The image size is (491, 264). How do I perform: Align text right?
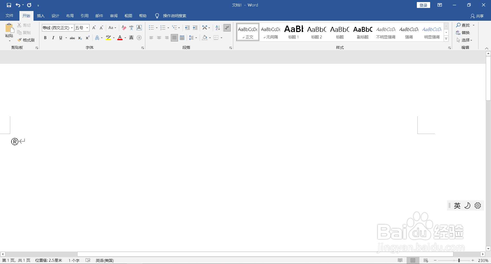pyautogui.click(x=167, y=38)
